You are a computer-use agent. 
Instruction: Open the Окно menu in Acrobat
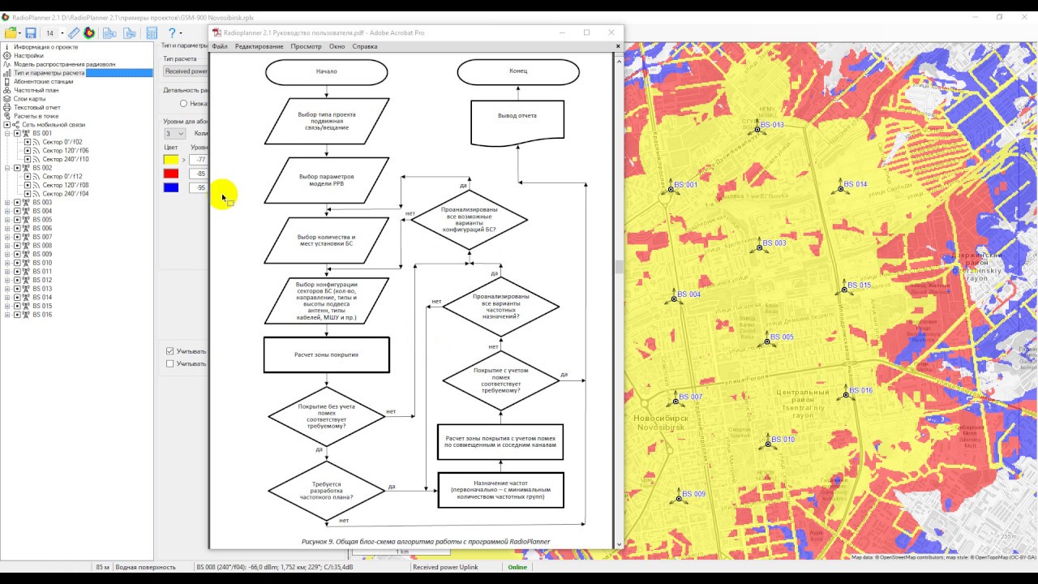coord(337,46)
